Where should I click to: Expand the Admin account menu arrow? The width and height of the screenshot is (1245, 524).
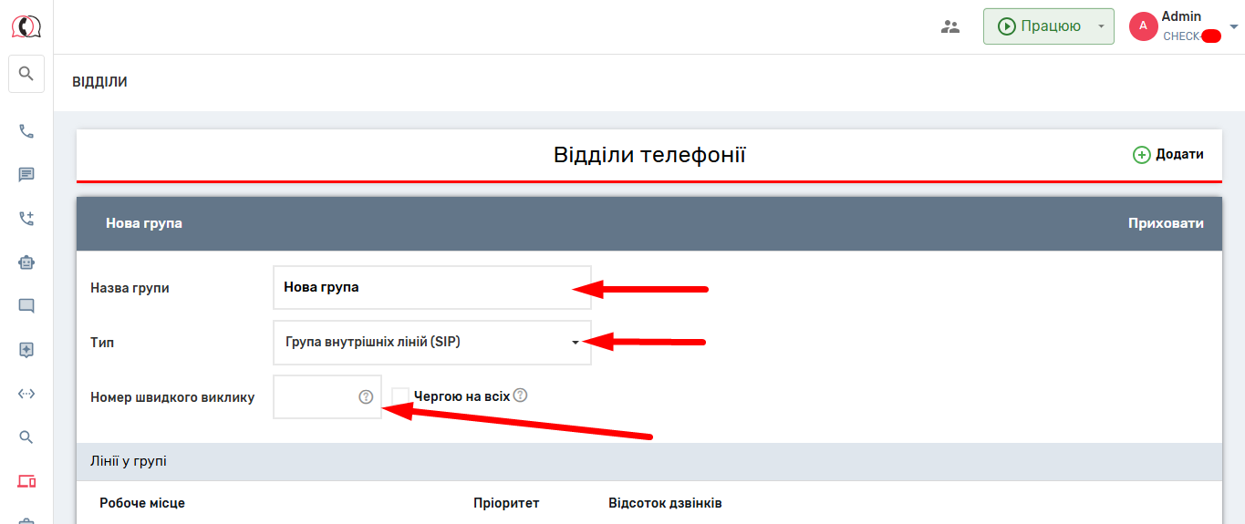click(x=1234, y=27)
